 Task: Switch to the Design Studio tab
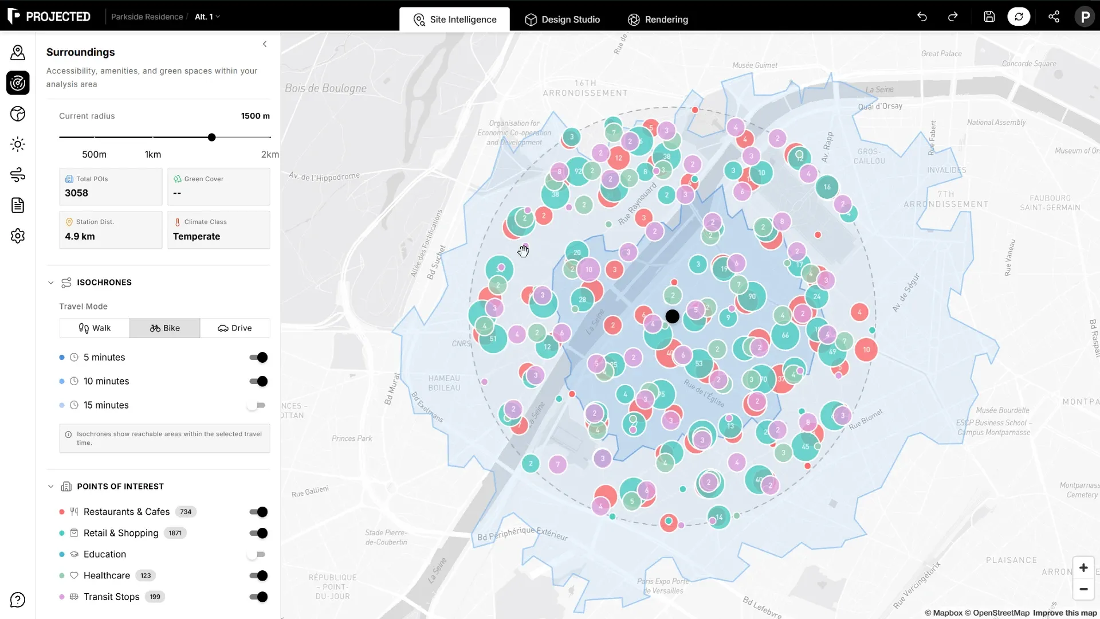click(x=563, y=19)
